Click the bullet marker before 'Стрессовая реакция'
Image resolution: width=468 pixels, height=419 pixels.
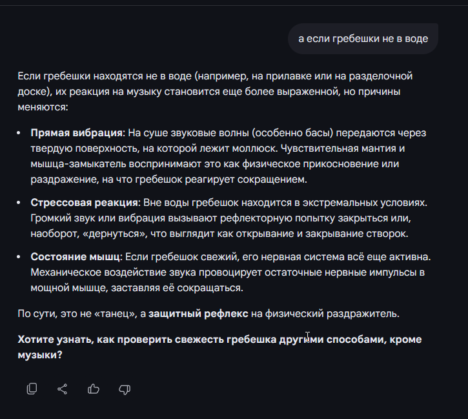coord(21,203)
